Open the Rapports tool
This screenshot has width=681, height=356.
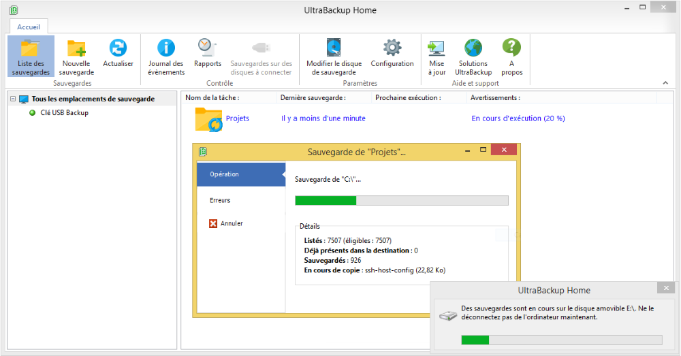point(207,54)
